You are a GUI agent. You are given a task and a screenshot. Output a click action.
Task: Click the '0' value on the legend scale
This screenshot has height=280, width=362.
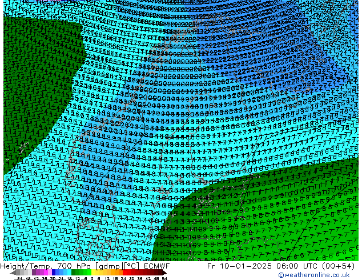coord(92,278)
